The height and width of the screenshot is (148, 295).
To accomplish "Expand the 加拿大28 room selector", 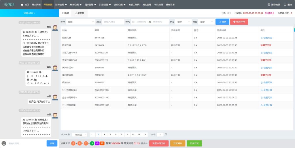I will coord(29,13).
